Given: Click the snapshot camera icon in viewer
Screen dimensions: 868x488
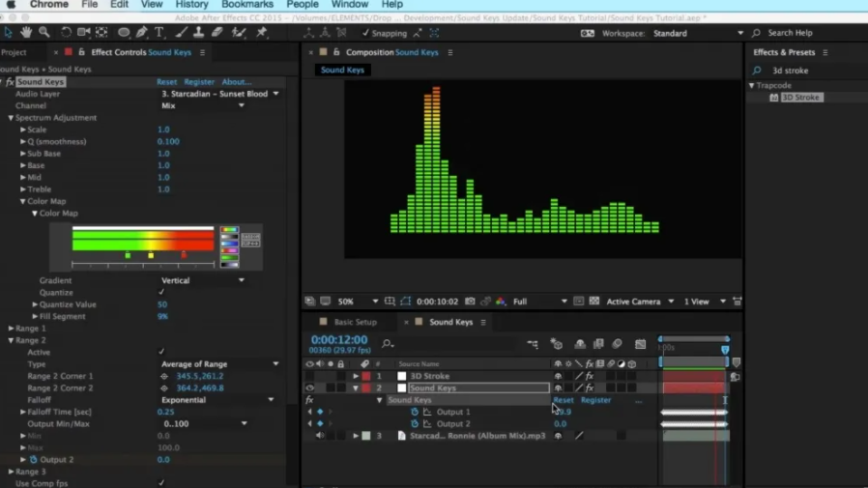Looking at the screenshot, I should click(470, 301).
